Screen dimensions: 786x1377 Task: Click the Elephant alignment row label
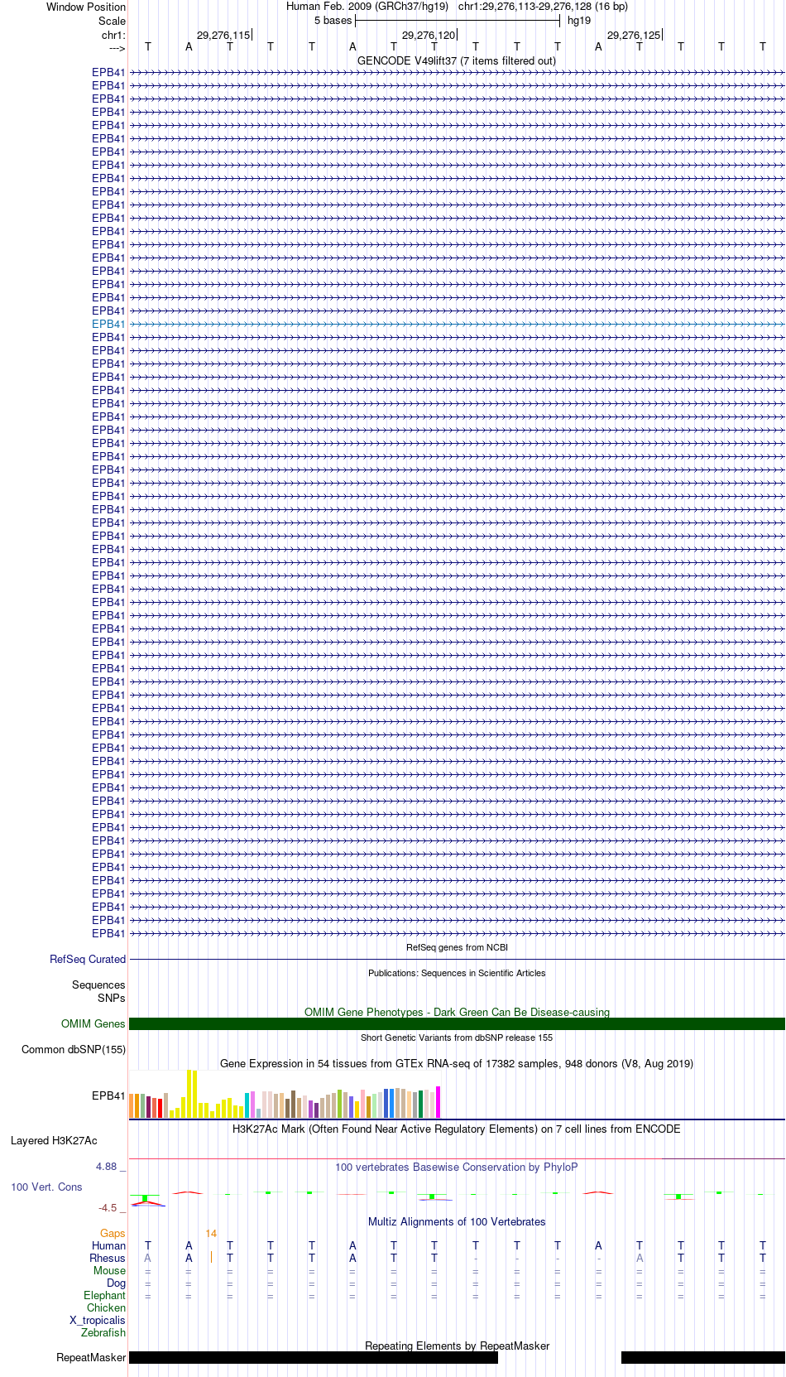pyautogui.click(x=104, y=1295)
